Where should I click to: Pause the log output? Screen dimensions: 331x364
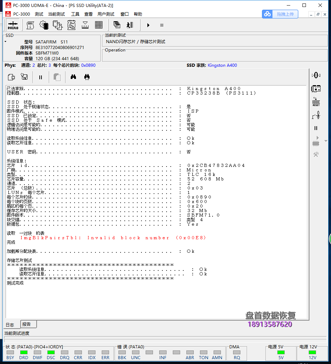coord(40,77)
